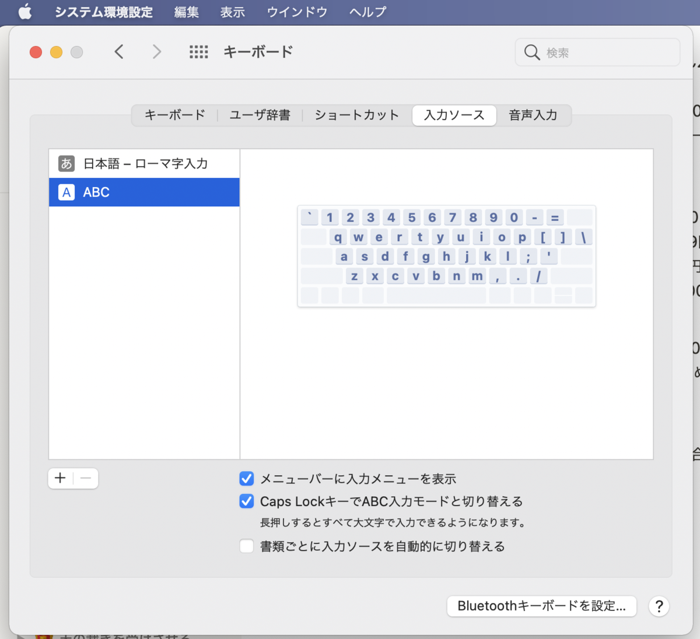Click the magnifying glass search icon

(x=531, y=52)
